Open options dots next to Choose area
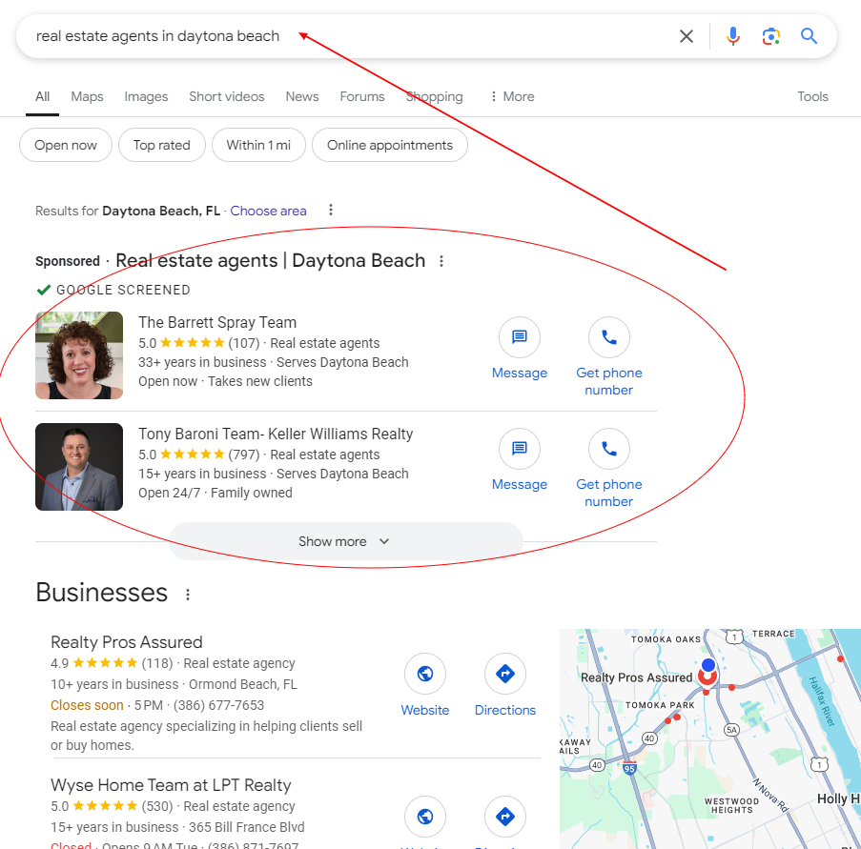Viewport: 861px width, 849px height. (x=331, y=211)
